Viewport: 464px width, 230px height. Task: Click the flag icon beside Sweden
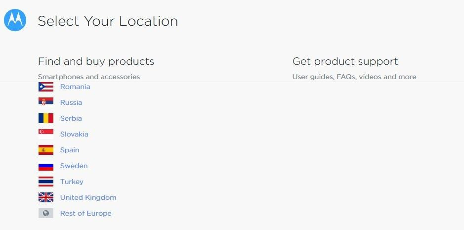46,166
